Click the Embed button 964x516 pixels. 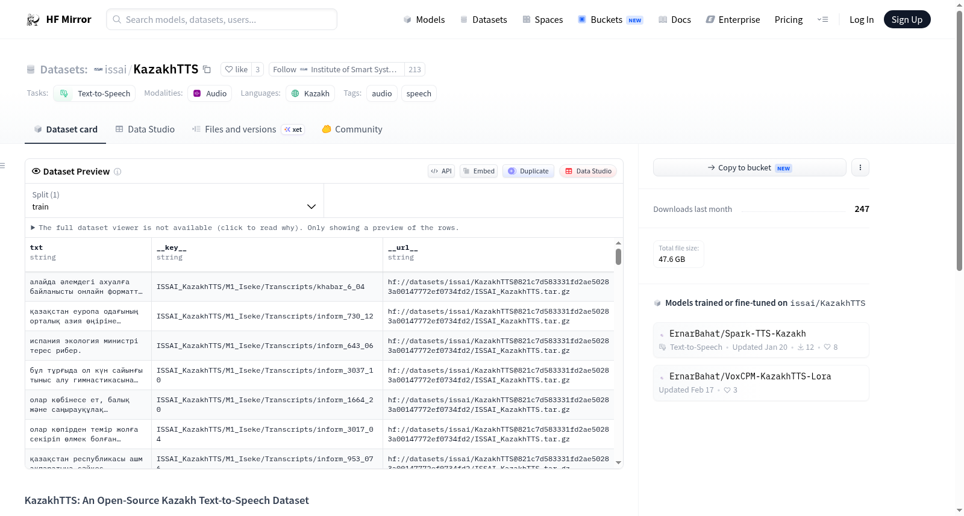[x=478, y=171]
